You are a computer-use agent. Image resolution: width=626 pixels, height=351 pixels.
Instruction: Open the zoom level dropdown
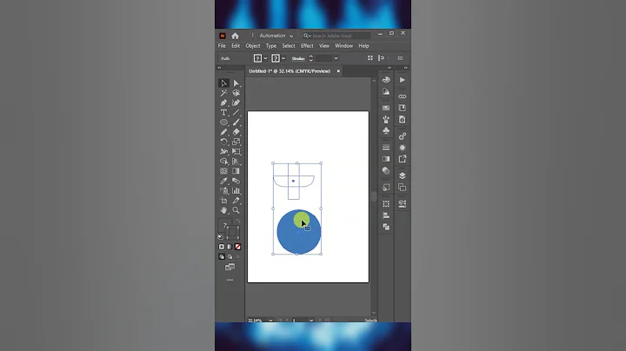click(x=270, y=321)
